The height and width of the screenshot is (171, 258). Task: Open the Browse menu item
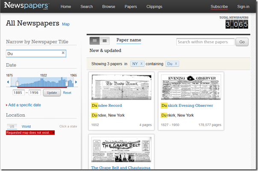(108, 6)
